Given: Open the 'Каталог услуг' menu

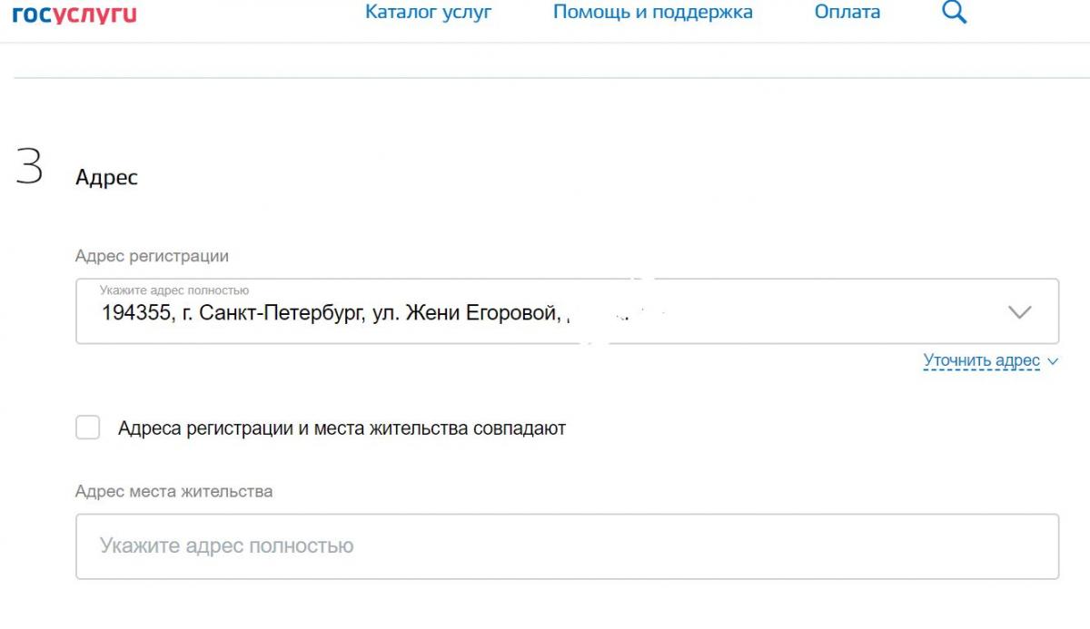Looking at the screenshot, I should tap(428, 13).
